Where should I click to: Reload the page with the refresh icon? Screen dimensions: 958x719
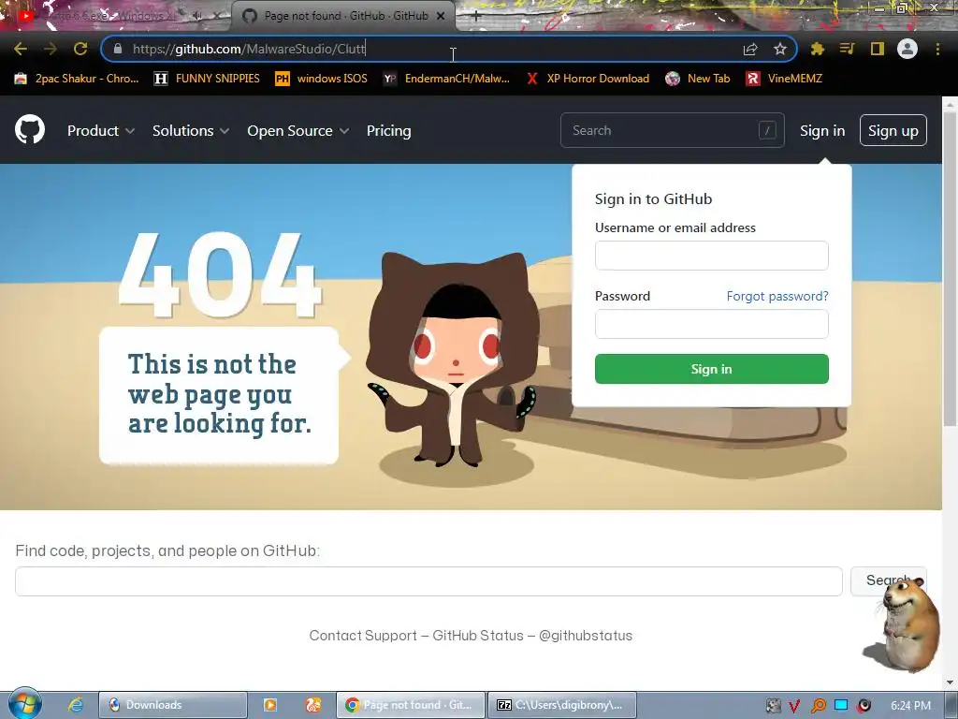80,49
